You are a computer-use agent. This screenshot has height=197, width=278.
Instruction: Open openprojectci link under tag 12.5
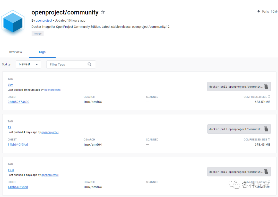[50, 175]
